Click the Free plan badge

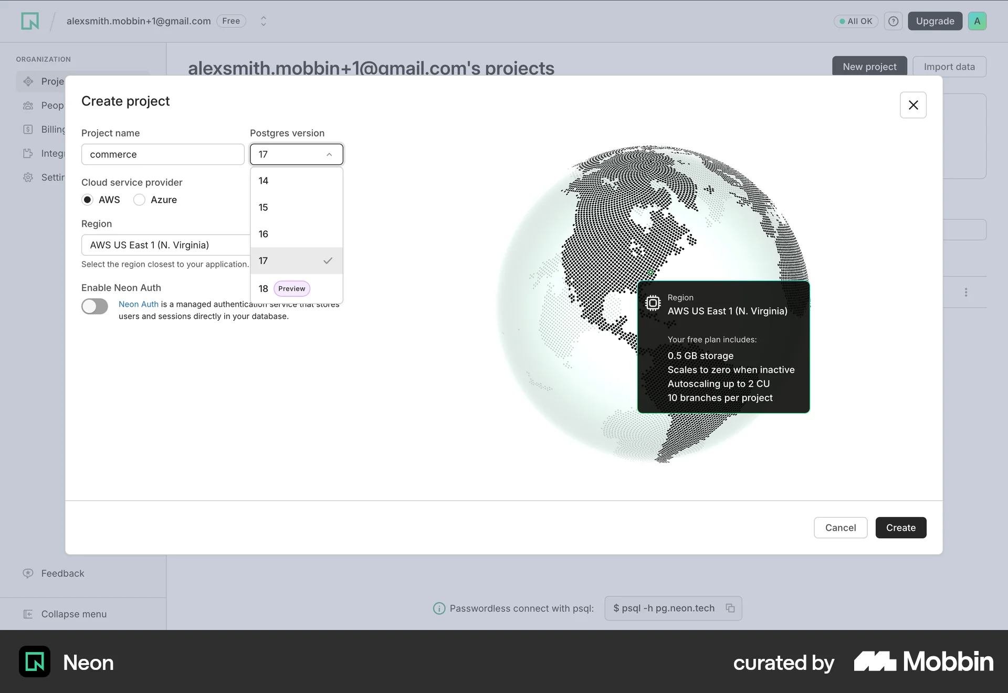(231, 21)
